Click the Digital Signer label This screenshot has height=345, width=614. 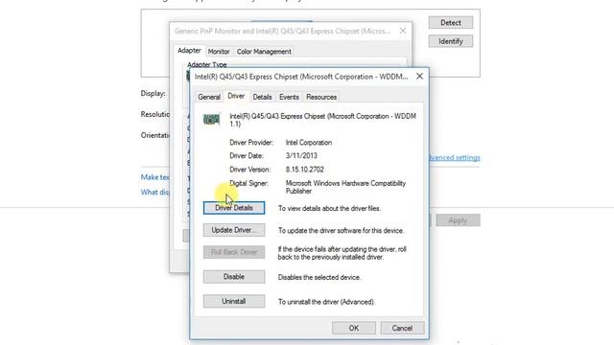point(248,183)
